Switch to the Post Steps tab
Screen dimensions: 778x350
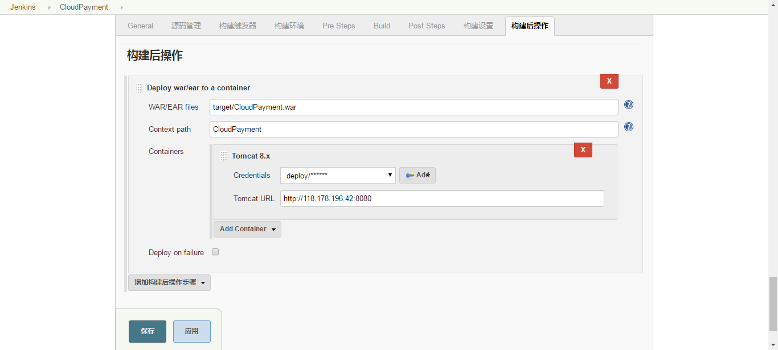427,26
